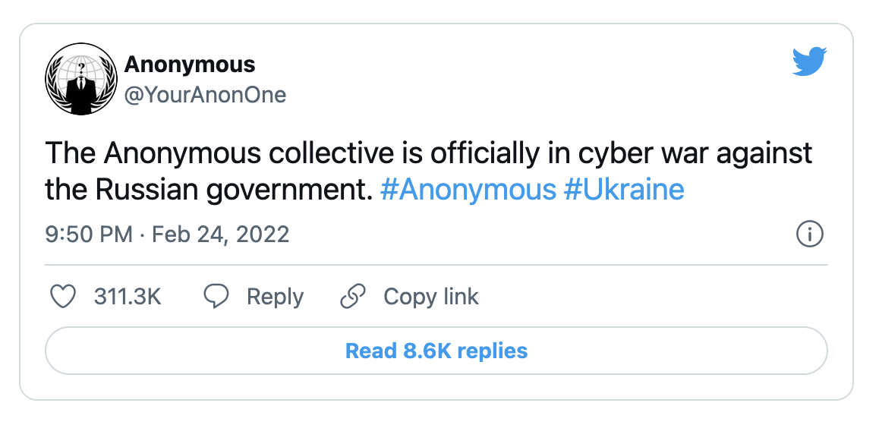The image size is (879, 428).
Task: Visit the @YourAnonOne handle
Action: 205,95
